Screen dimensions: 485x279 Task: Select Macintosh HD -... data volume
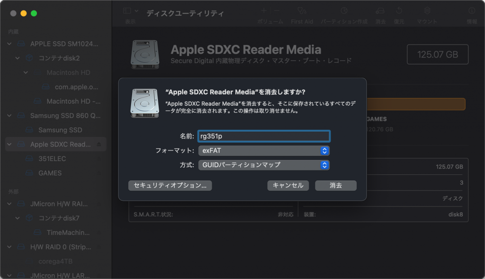pos(73,101)
